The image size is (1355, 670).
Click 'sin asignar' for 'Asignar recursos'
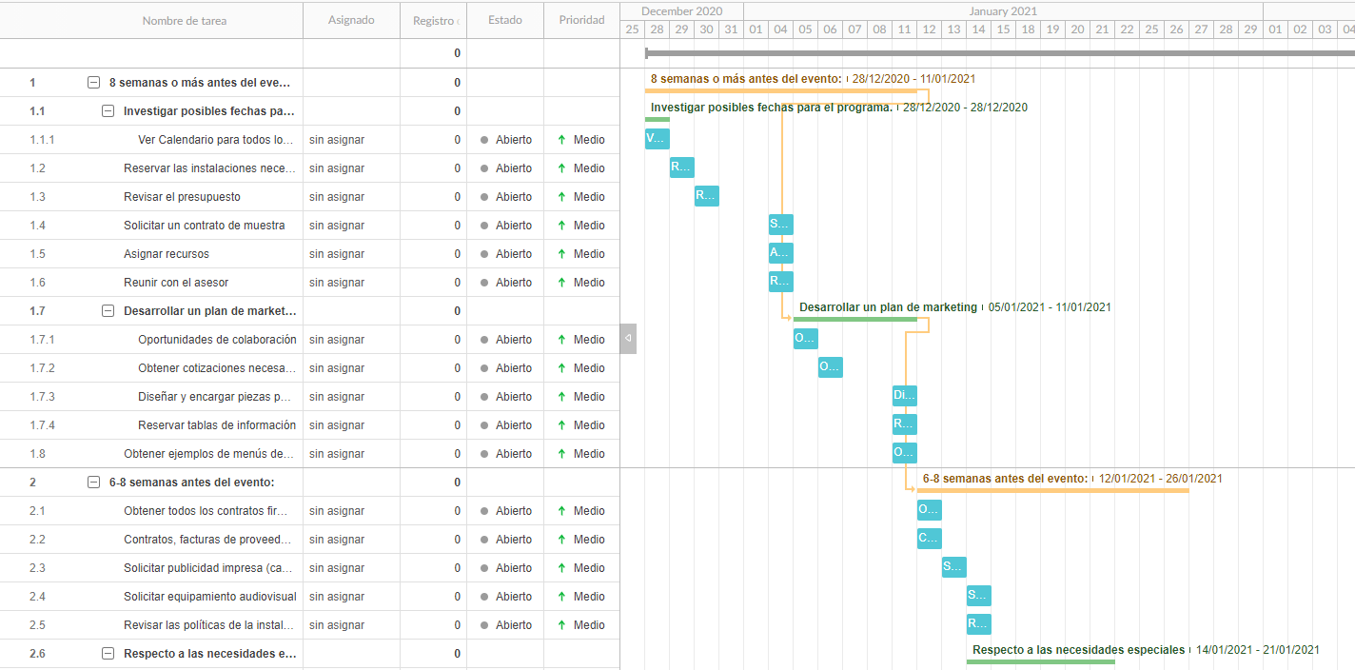pos(337,254)
